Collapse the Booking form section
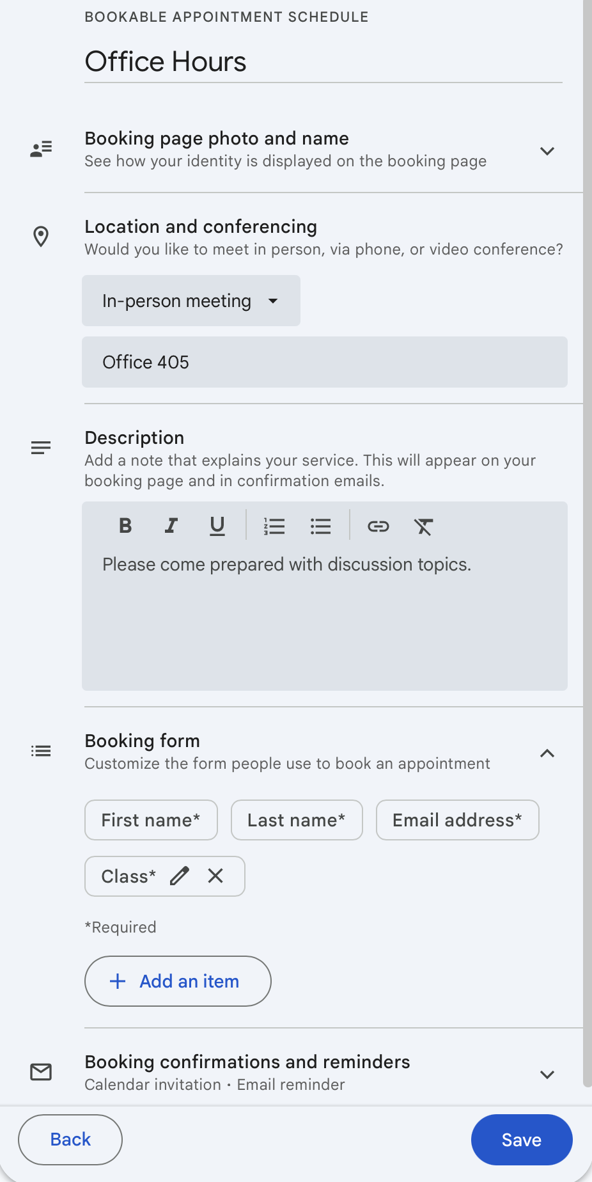 coord(547,753)
